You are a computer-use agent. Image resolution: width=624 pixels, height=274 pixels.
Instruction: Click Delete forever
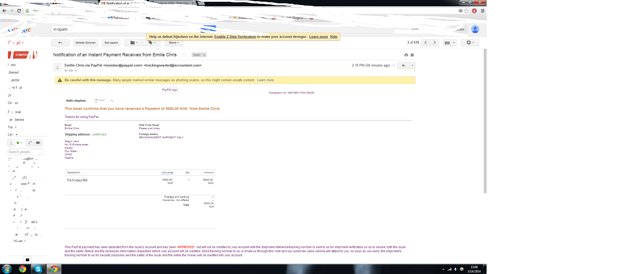86,43
